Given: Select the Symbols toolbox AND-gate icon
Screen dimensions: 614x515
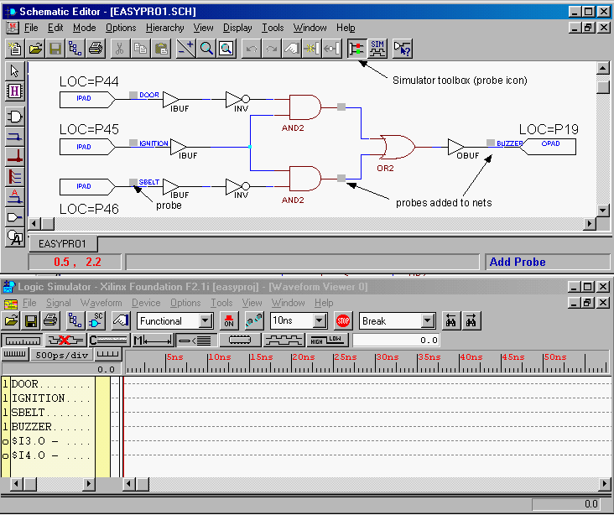Looking at the screenshot, I should click(15, 116).
